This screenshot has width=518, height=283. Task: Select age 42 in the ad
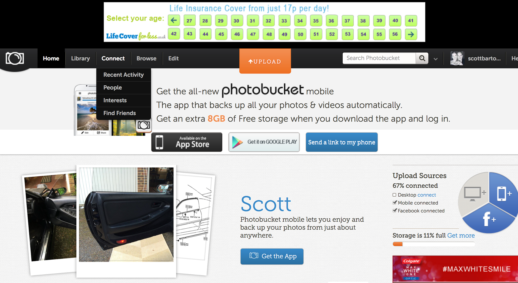(x=174, y=34)
